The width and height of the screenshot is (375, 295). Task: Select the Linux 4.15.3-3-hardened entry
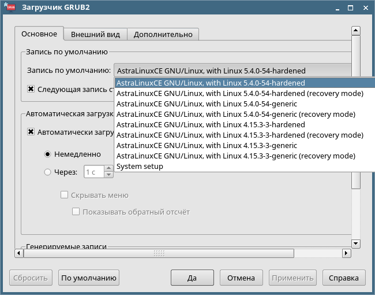(245, 125)
